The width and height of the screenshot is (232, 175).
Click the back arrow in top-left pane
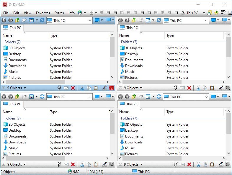tap(4, 20)
